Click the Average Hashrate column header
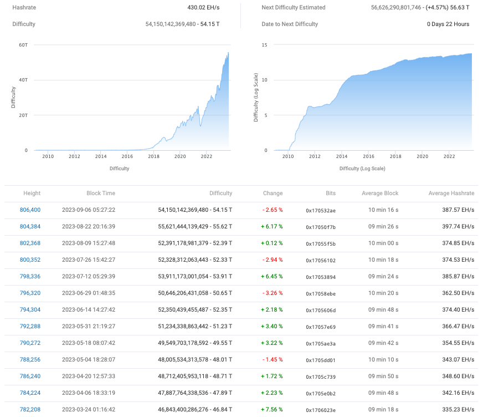Viewport: 483px width, 417px height. (450, 193)
